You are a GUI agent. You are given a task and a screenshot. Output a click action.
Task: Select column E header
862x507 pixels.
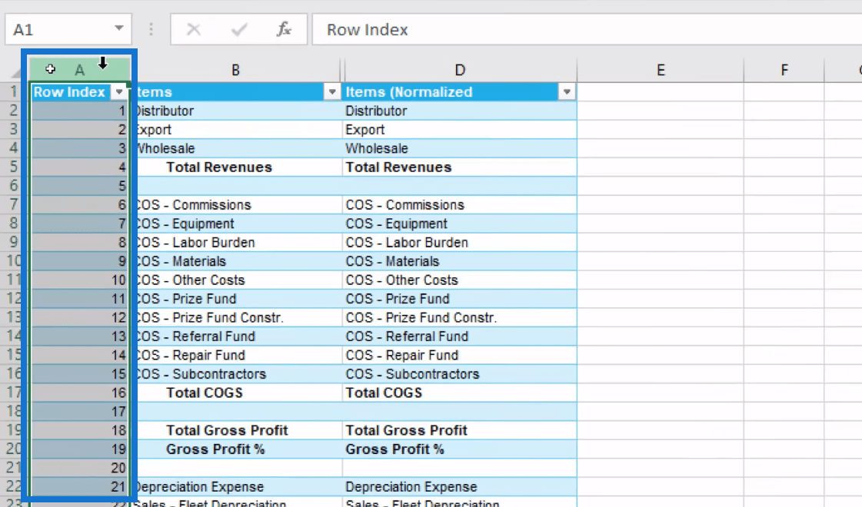(661, 70)
